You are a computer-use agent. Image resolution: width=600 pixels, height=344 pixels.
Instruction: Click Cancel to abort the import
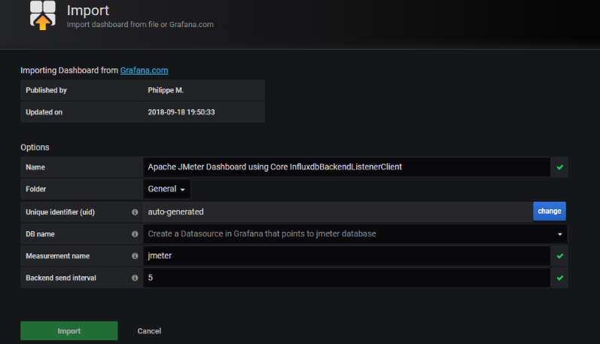(149, 331)
